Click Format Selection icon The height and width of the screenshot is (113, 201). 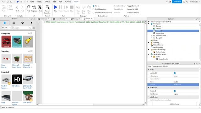coord(47,7)
